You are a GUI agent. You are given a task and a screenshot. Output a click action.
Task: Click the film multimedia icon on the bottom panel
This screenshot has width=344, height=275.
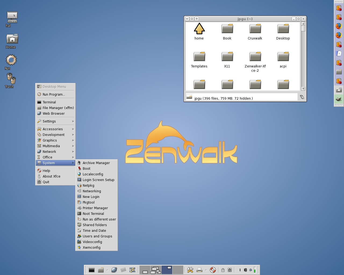[x=132, y=270]
